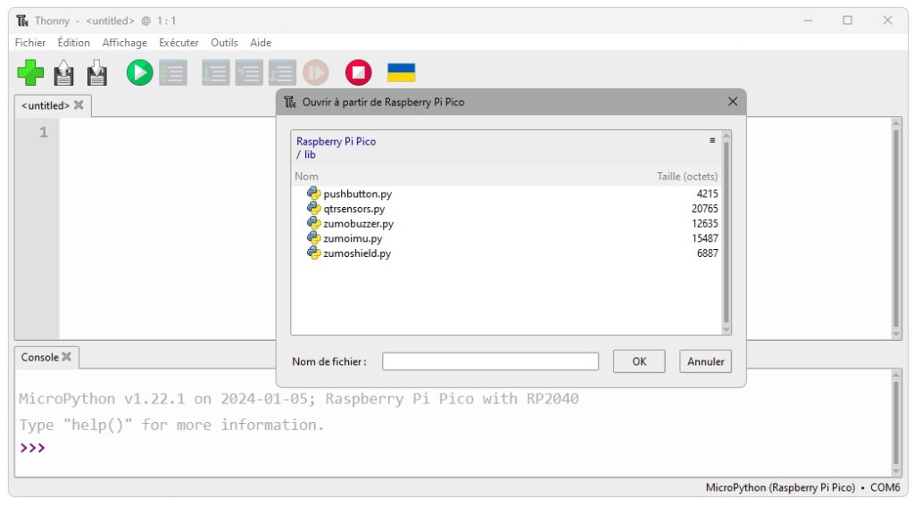The image size is (914, 506).
Task: Close the untitled editor tab
Action: [79, 105]
